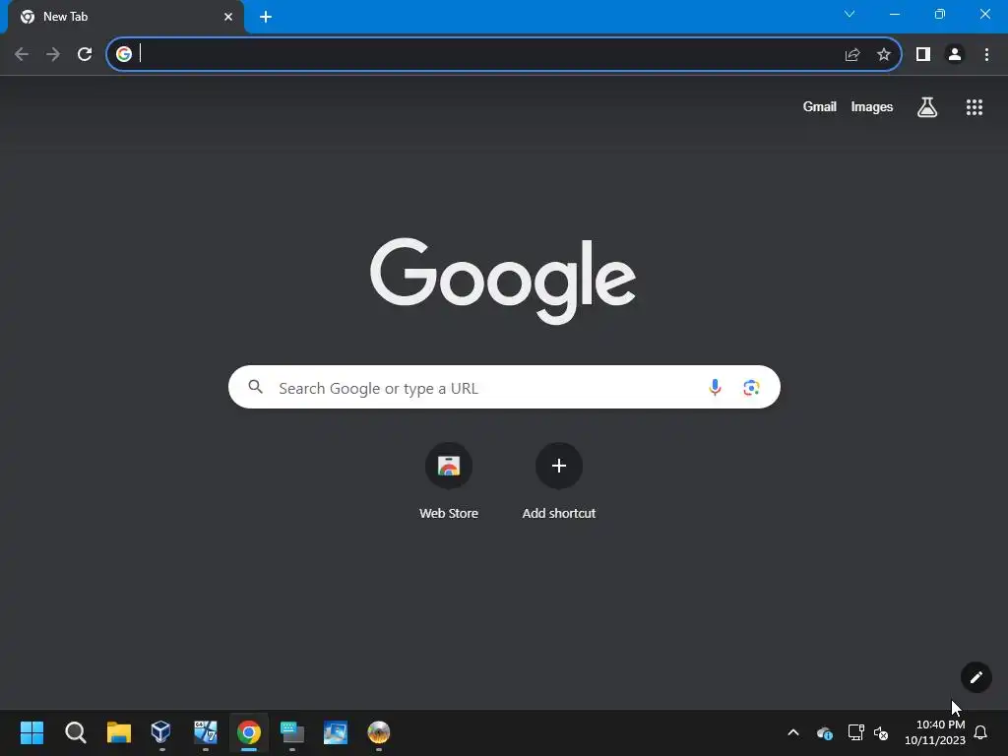
Task: Click the muted volume tray icon
Action: [x=881, y=732]
